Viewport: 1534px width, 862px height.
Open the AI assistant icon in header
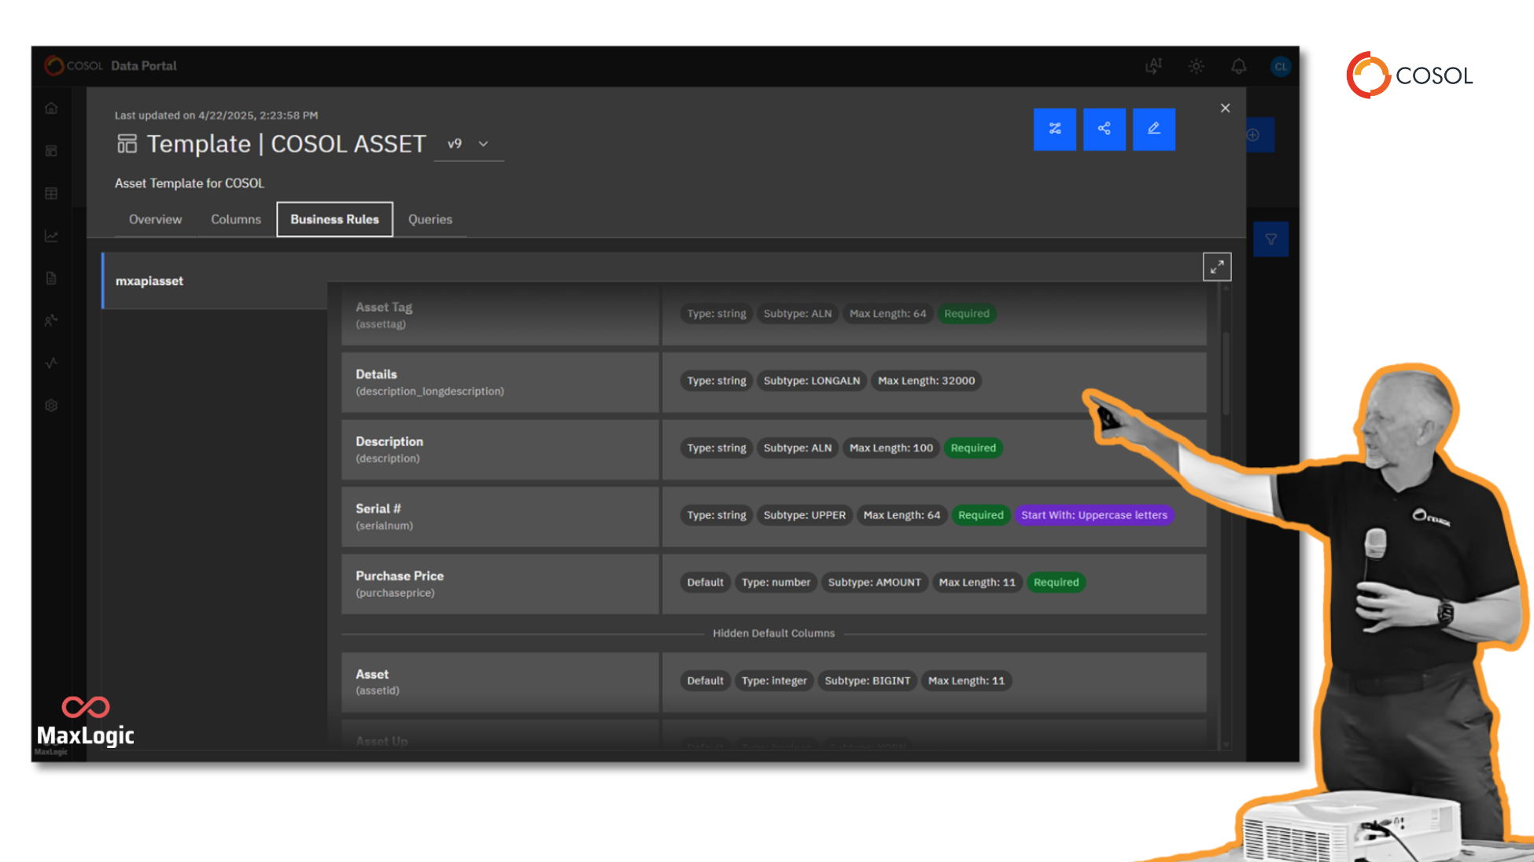[x=1154, y=66]
